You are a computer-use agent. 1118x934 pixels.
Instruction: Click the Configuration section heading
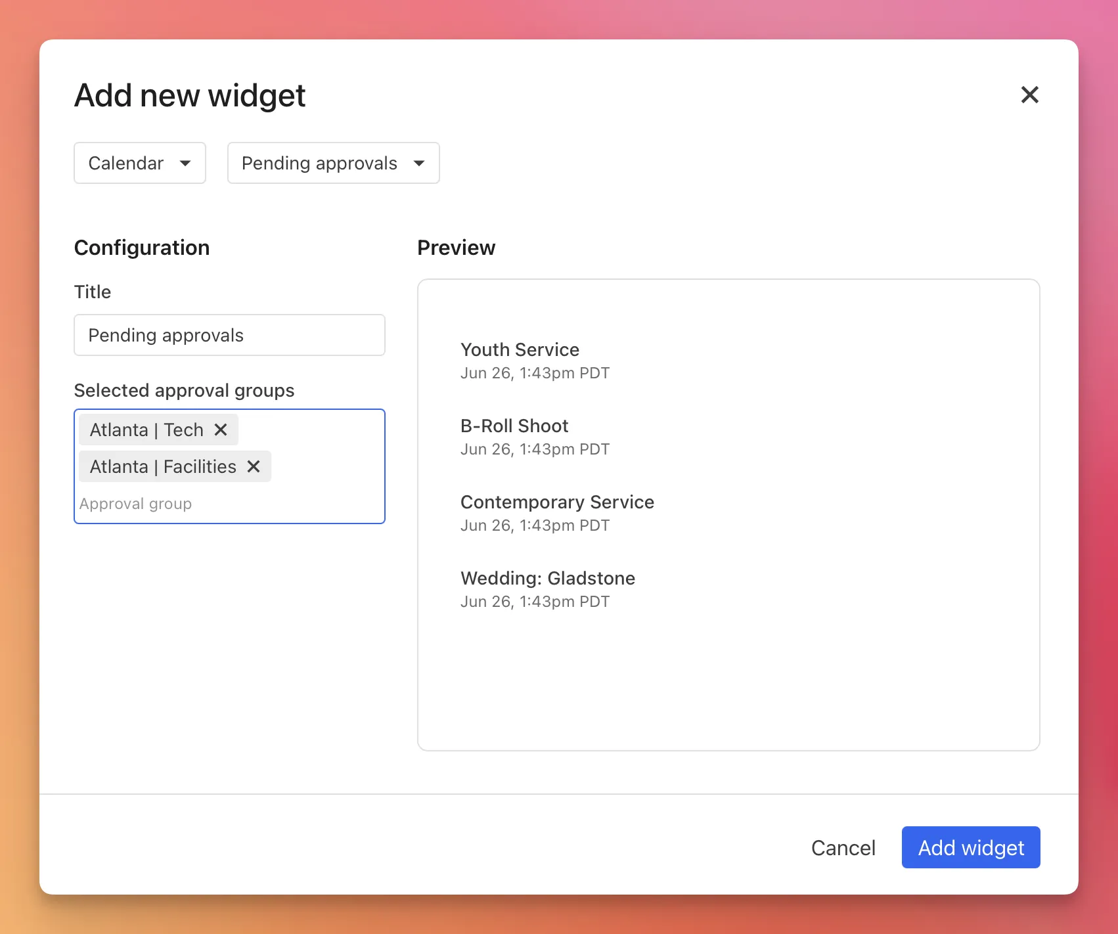(142, 248)
